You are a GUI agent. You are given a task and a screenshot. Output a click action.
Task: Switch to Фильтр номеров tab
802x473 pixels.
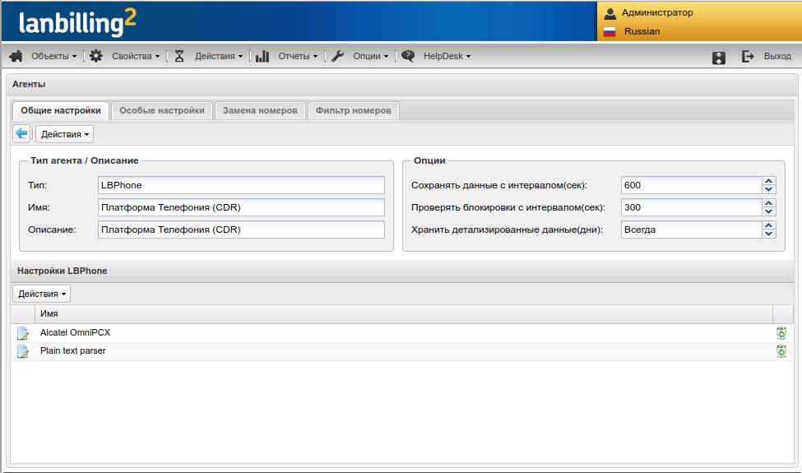click(353, 110)
